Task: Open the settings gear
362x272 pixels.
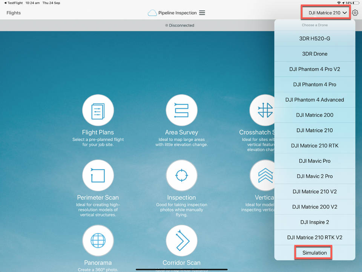Action: tap(355, 12)
